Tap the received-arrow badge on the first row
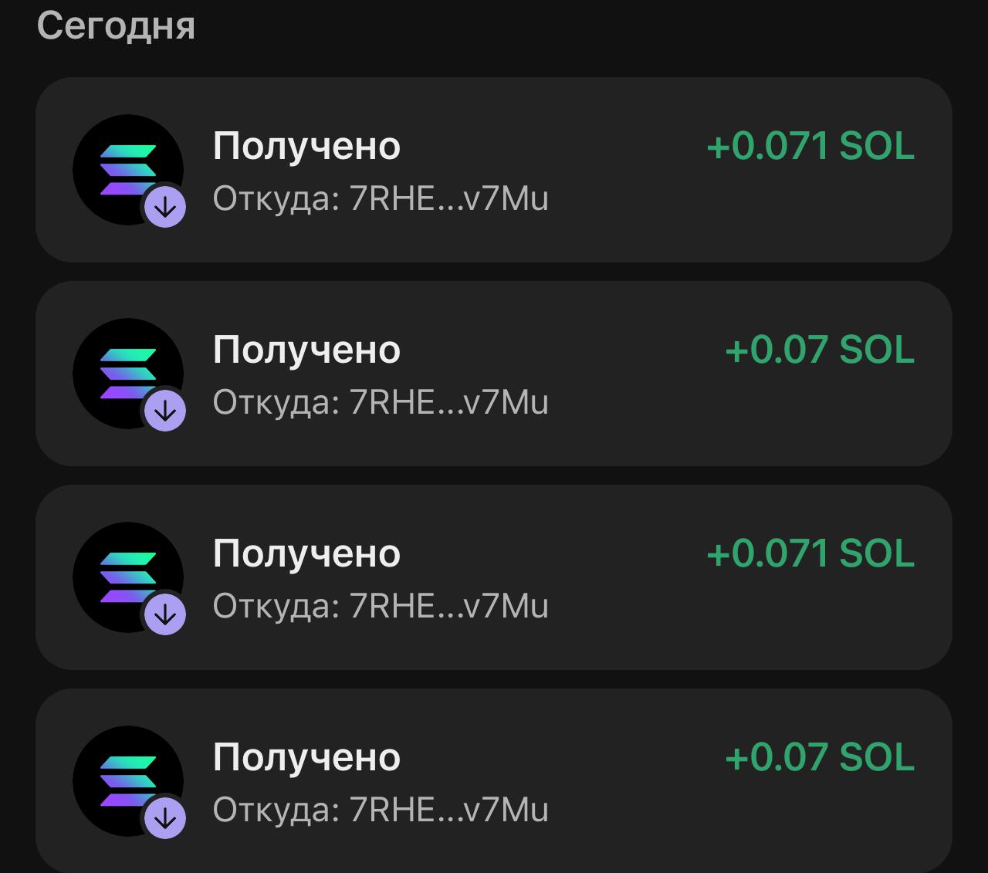988x873 pixels. point(164,207)
